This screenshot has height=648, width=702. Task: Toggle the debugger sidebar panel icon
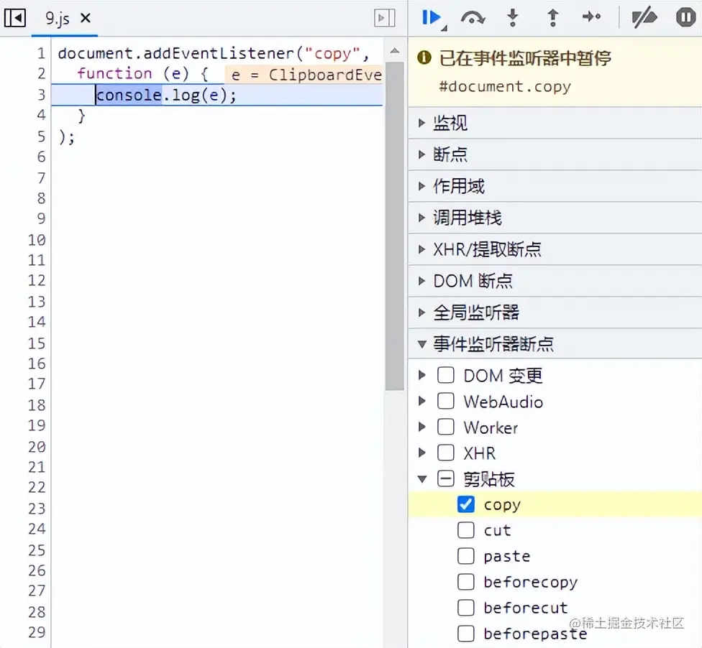coord(385,19)
